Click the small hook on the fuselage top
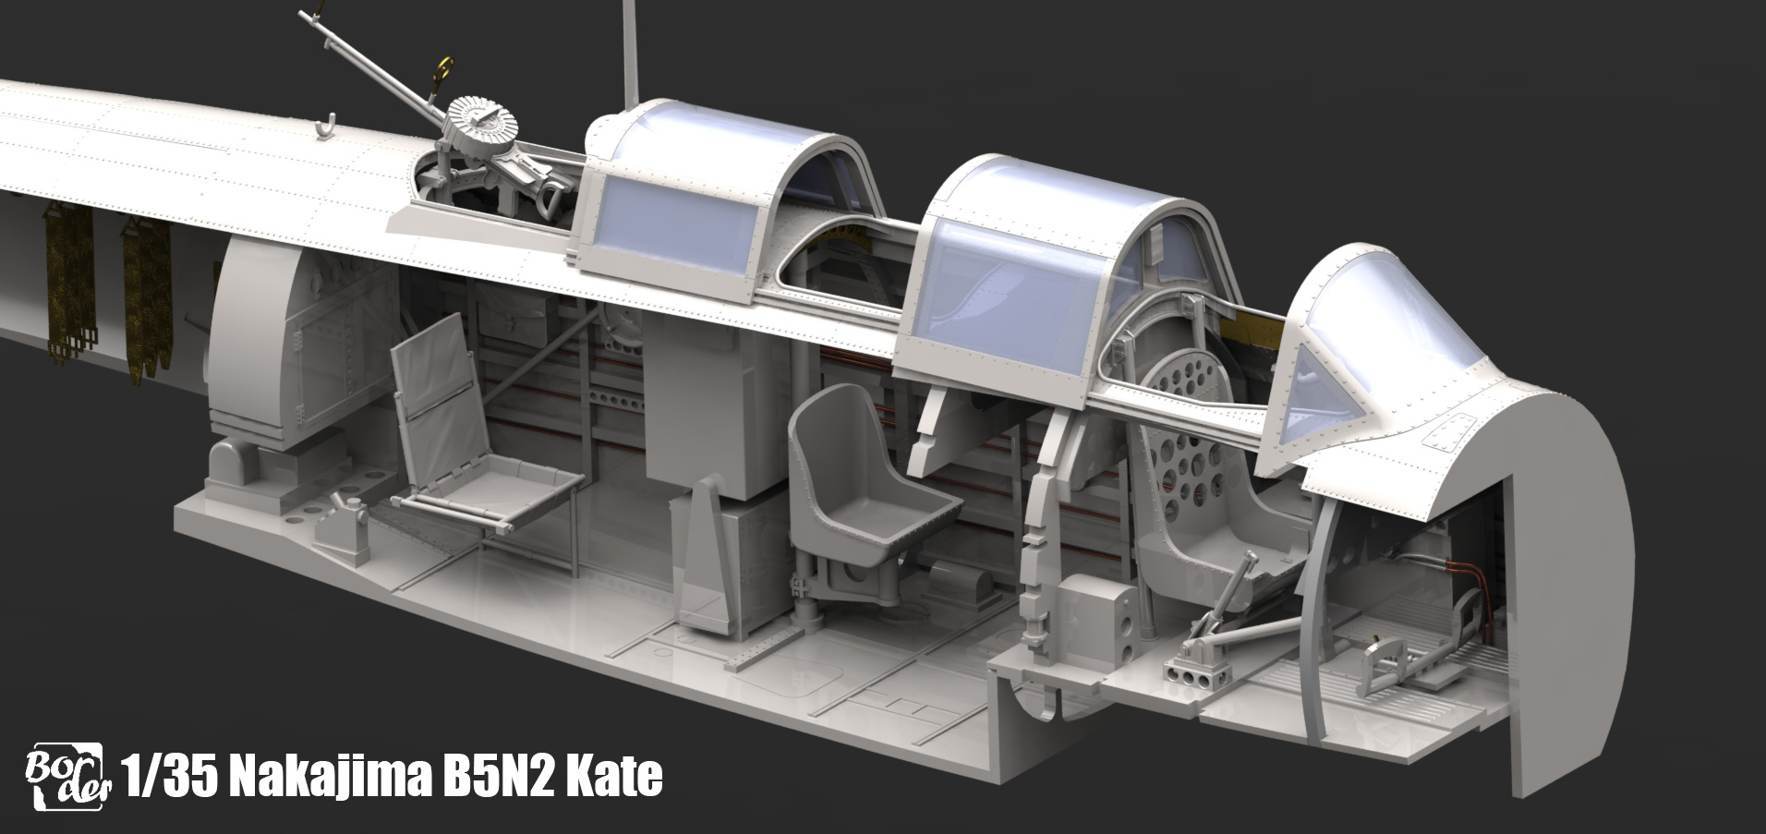1766x834 pixels. [x=324, y=127]
